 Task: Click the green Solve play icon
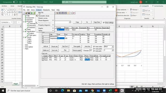coord(32,13)
